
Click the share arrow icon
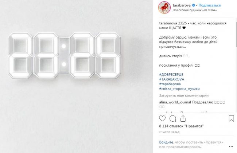point(183,118)
